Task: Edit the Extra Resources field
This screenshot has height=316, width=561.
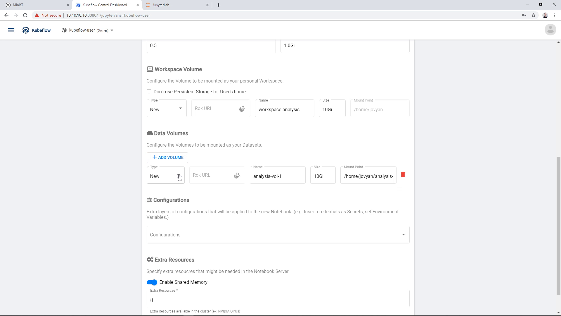Action: tap(278, 299)
